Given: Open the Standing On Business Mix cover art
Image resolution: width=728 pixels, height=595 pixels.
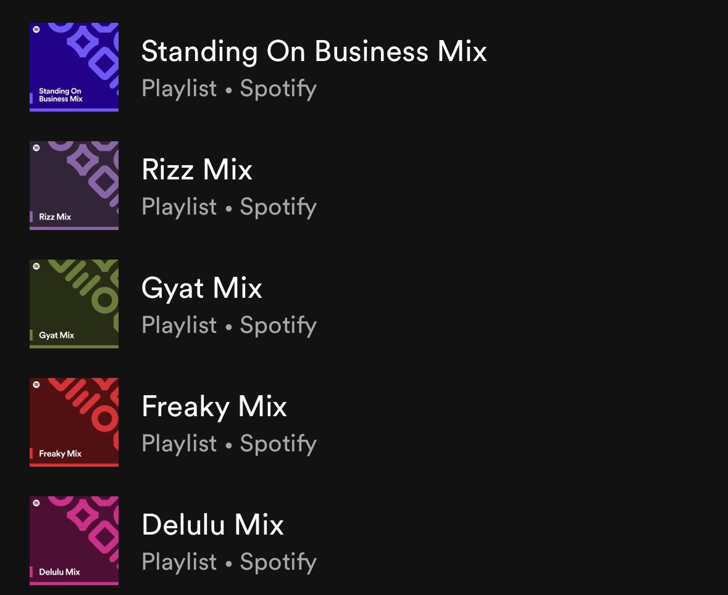Looking at the screenshot, I should (x=74, y=67).
